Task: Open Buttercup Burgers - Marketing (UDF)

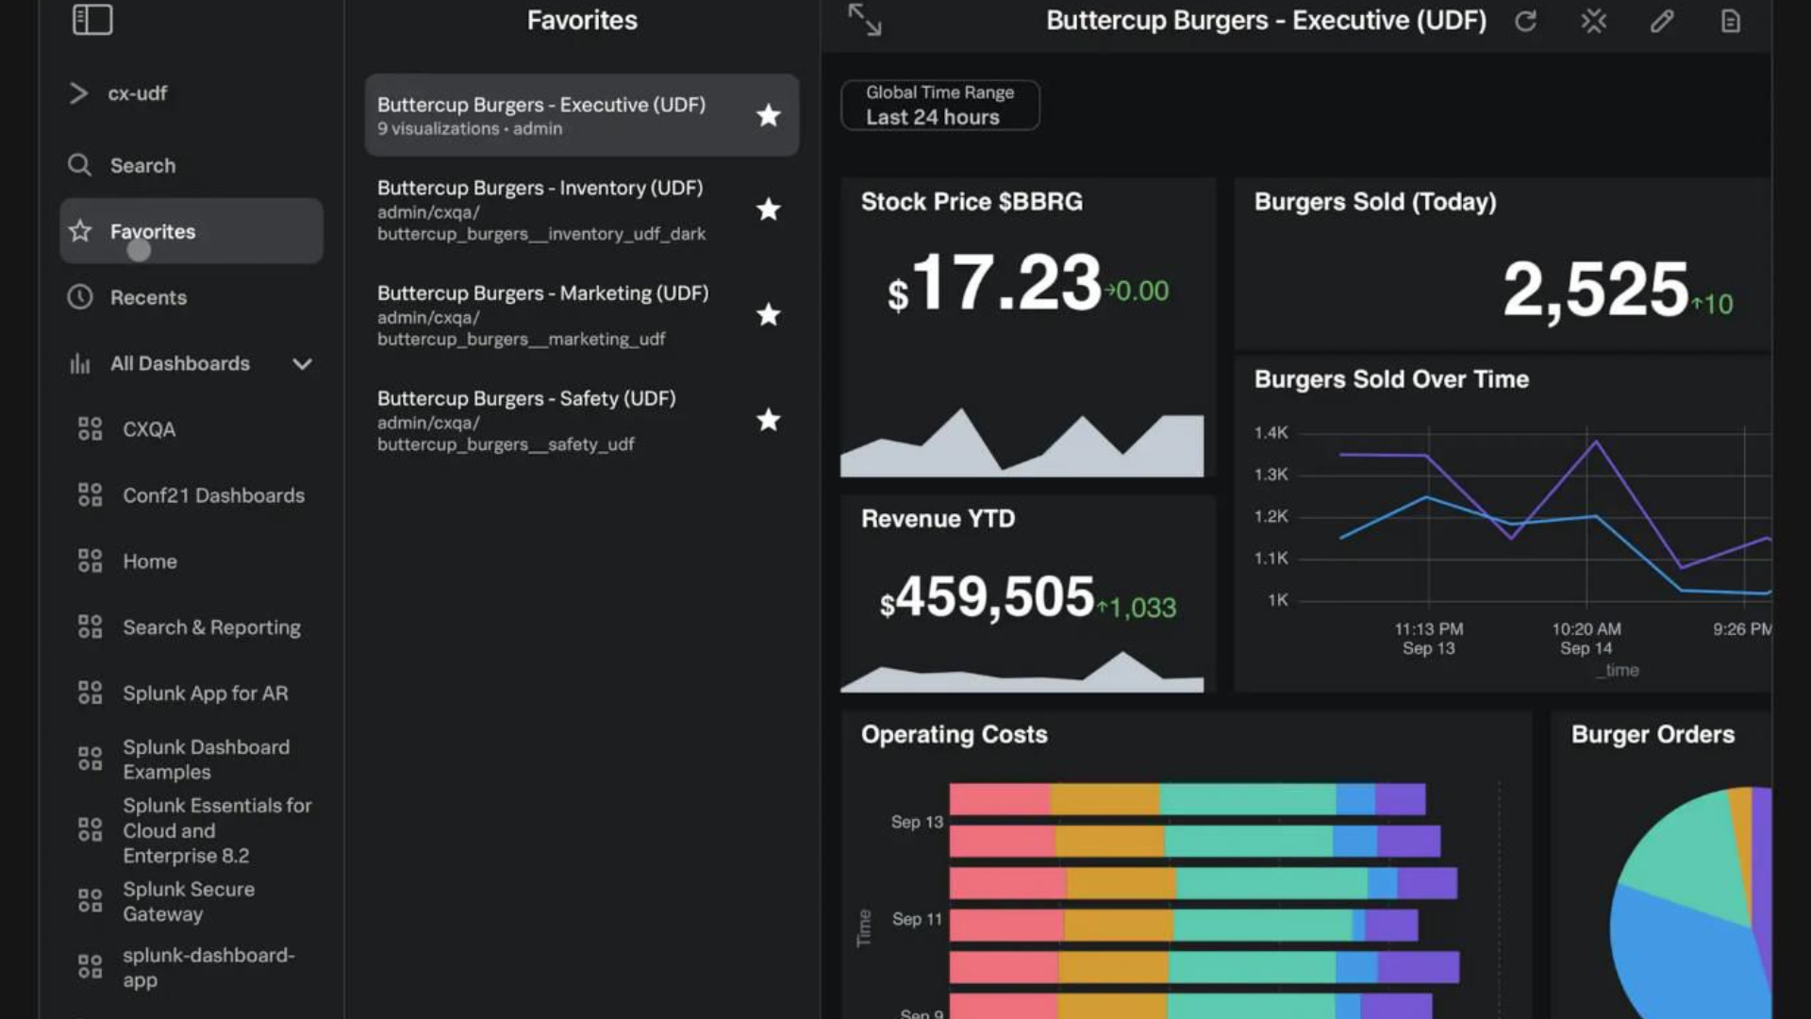Action: (x=582, y=315)
